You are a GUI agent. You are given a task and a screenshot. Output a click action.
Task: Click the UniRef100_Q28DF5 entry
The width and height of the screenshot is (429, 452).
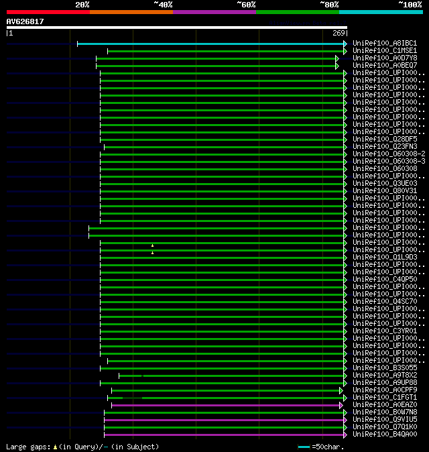click(385, 139)
